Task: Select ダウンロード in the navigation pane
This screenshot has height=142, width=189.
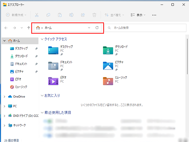Action: (x=20, y=56)
